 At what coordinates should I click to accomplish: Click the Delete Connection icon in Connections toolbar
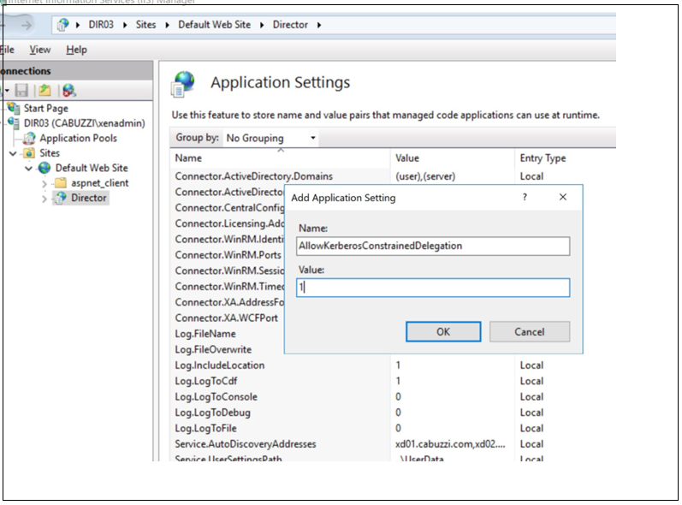point(68,91)
